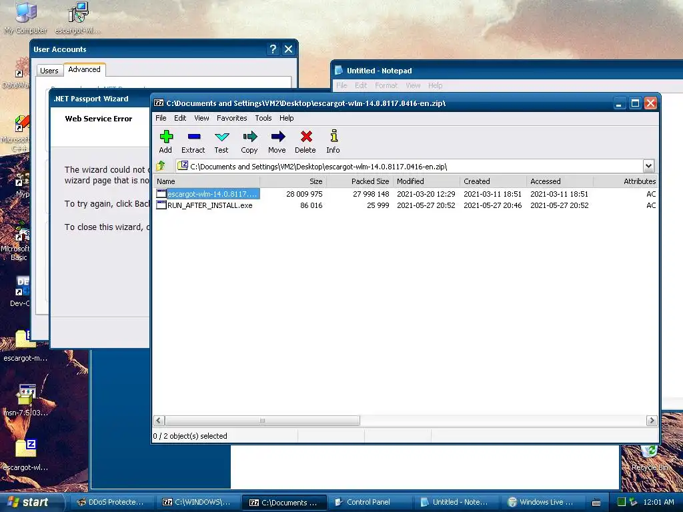Image resolution: width=683 pixels, height=512 pixels.
Task: Open the Tools menu in 7-Zip
Action: (263, 118)
